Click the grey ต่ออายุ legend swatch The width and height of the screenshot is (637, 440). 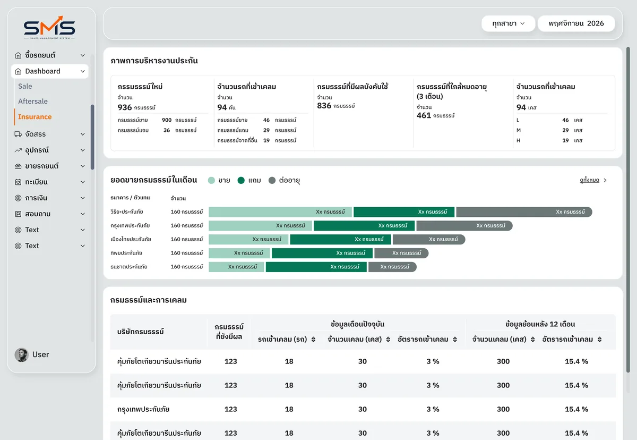tap(272, 181)
